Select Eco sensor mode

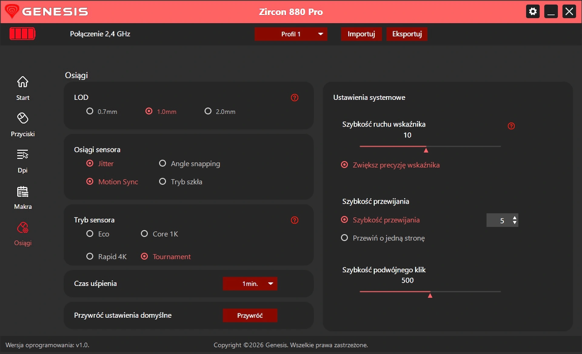coord(98,234)
